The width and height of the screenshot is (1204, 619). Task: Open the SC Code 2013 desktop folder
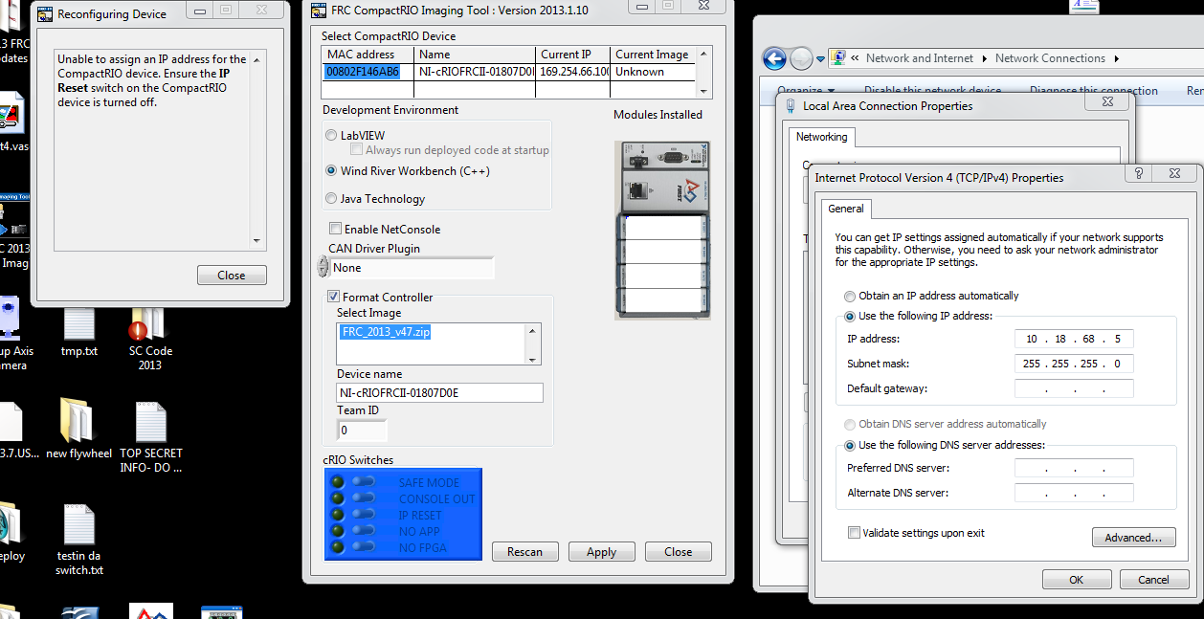[x=150, y=337]
